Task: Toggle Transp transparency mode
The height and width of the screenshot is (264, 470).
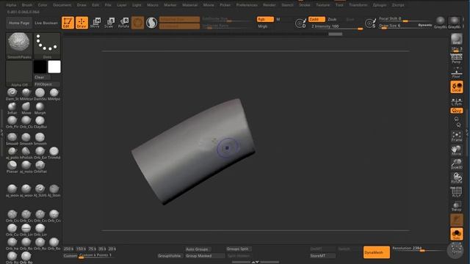Action: pos(457,206)
